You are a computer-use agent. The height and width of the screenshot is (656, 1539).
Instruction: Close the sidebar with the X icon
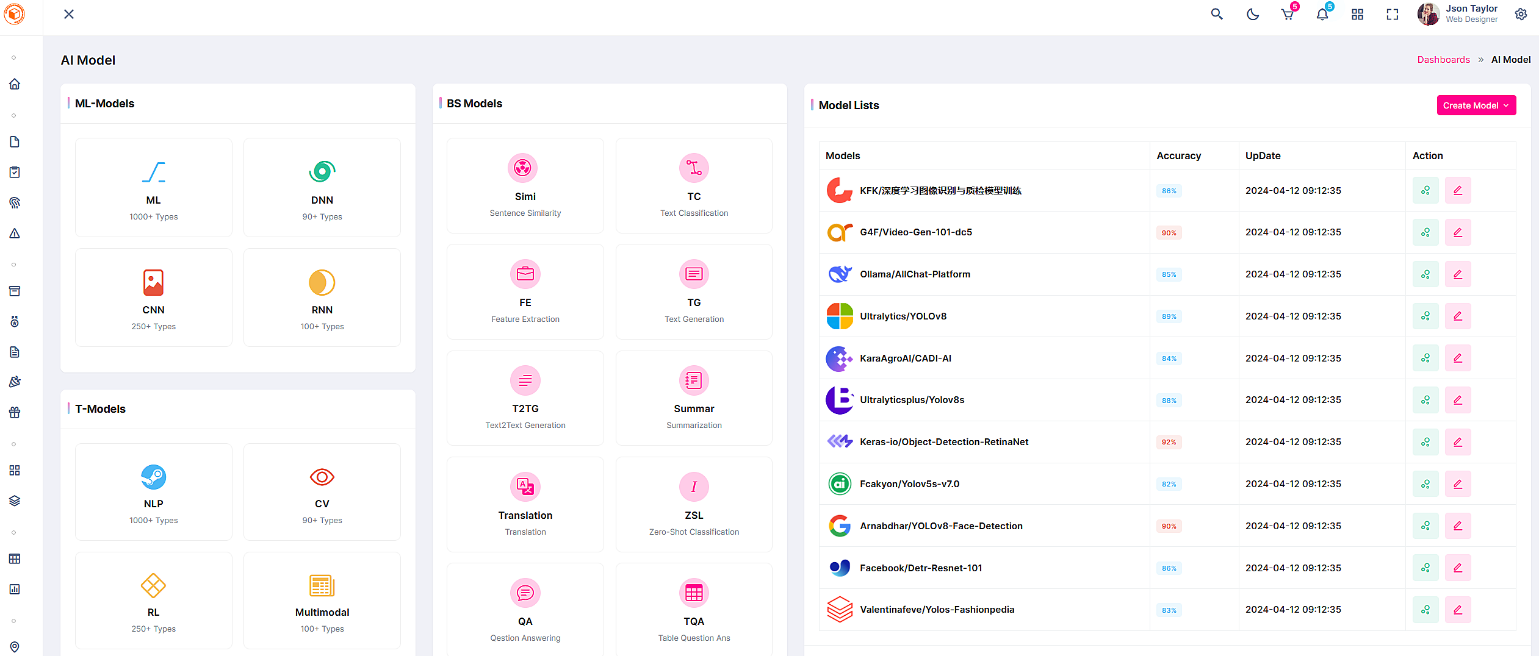coord(69,14)
